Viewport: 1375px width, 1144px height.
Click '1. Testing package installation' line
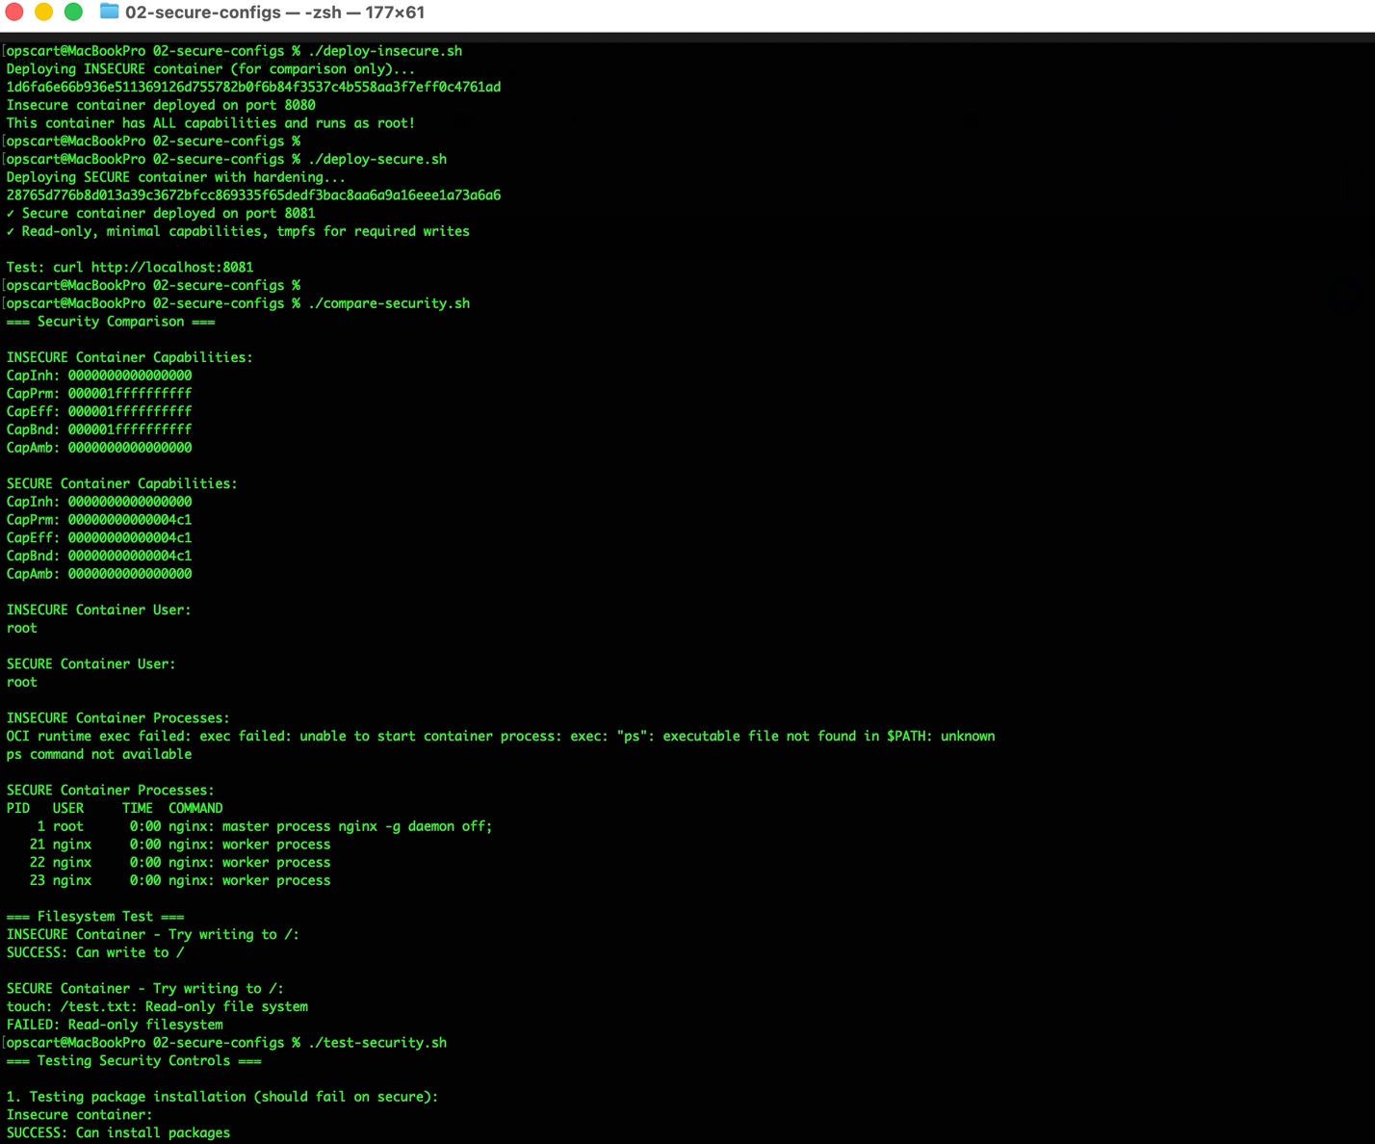point(222,1097)
